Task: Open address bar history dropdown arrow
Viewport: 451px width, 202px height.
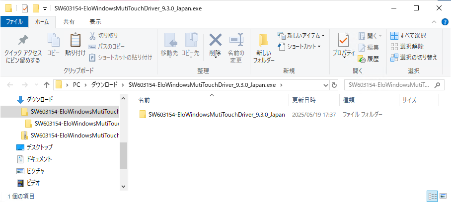Action: pos(325,84)
